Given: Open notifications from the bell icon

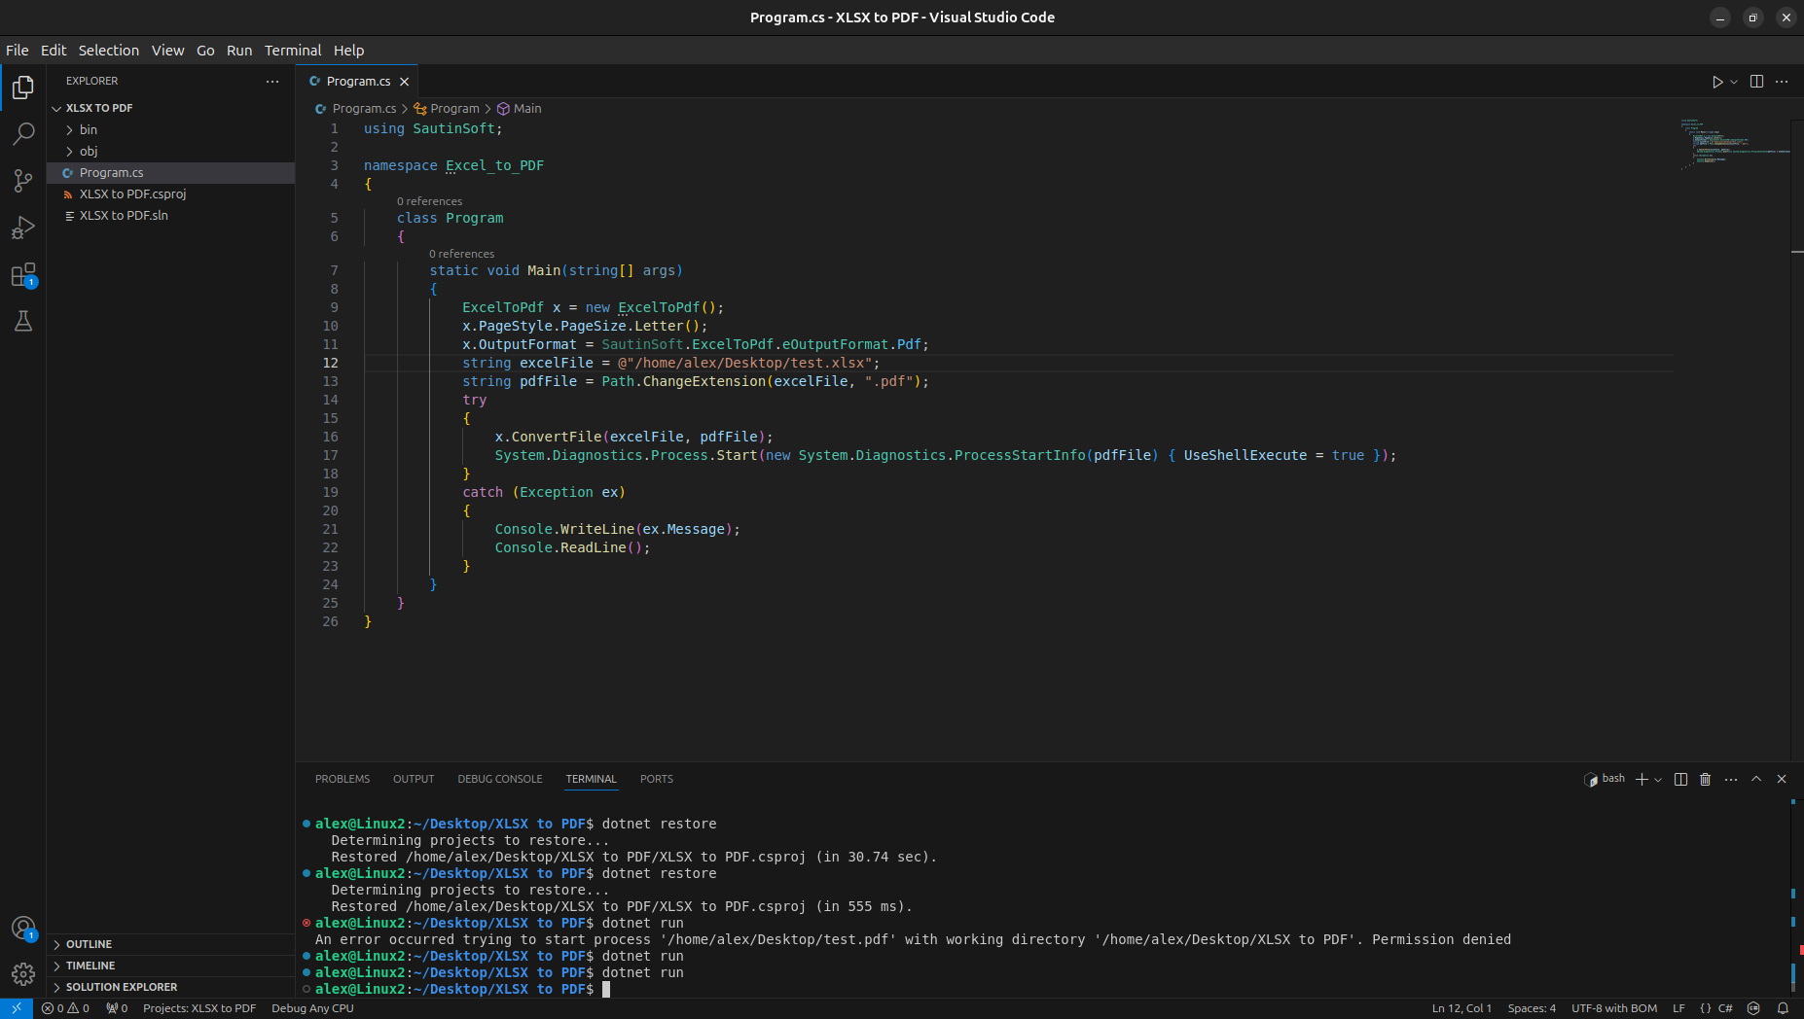Looking at the screenshot, I should click(x=1783, y=1008).
